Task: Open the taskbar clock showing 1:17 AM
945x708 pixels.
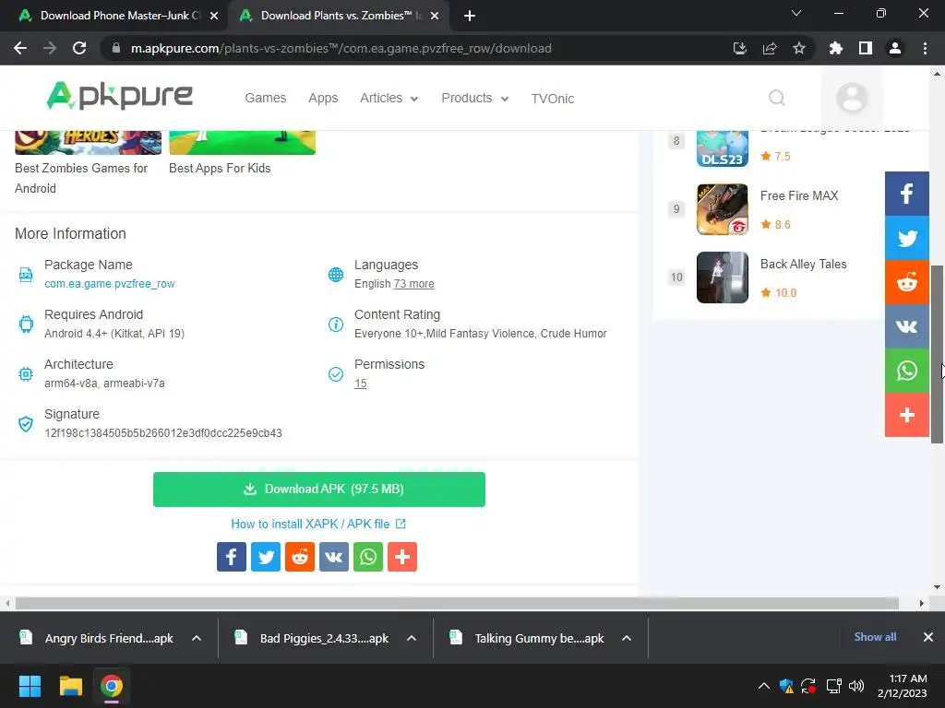Action: tap(903, 686)
